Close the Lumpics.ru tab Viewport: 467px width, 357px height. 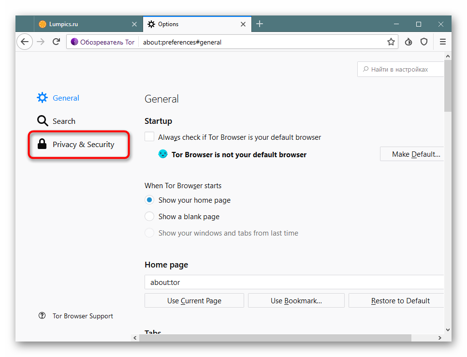click(x=134, y=24)
